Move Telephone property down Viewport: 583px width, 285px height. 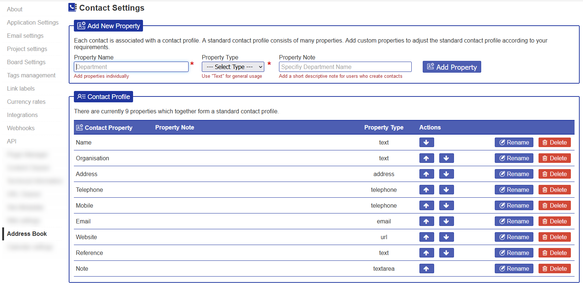point(446,190)
